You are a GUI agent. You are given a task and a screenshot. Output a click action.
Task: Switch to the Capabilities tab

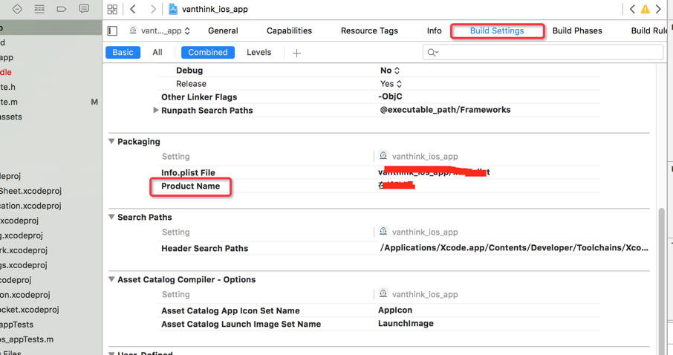(289, 30)
